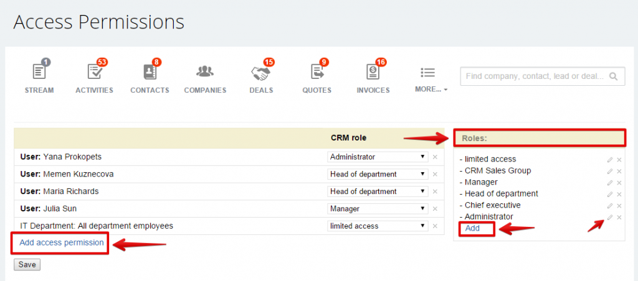The height and width of the screenshot is (281, 638).
Task: Open Yana Prokopets CRM role dropdown
Action: pyautogui.click(x=377, y=157)
